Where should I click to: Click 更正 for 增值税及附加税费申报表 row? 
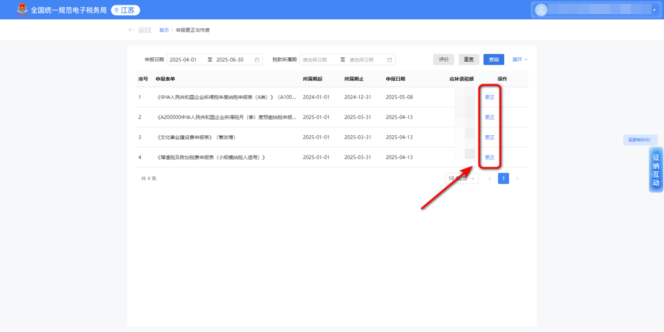point(489,157)
